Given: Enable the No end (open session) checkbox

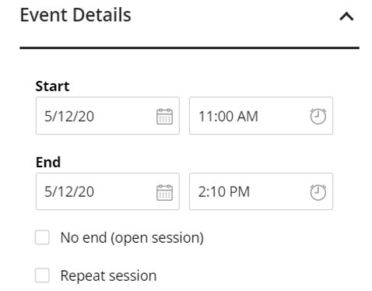Looking at the screenshot, I should click(42, 237).
